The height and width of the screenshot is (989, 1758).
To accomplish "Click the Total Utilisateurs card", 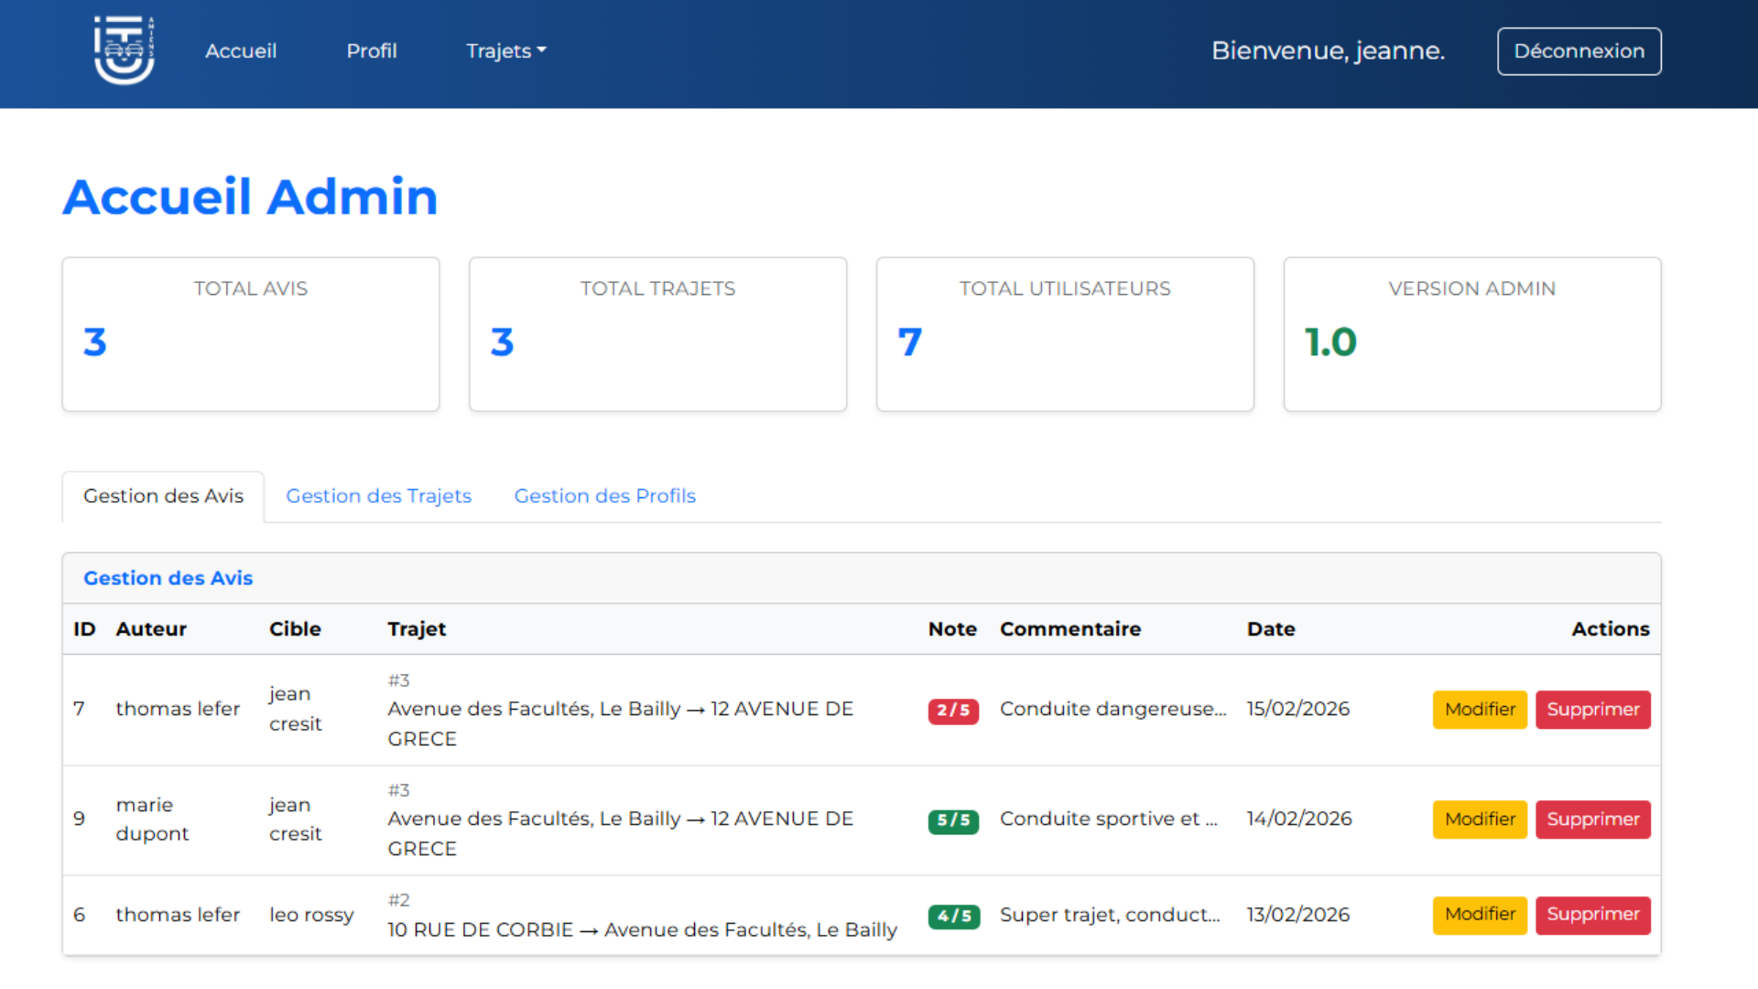I will [1065, 334].
